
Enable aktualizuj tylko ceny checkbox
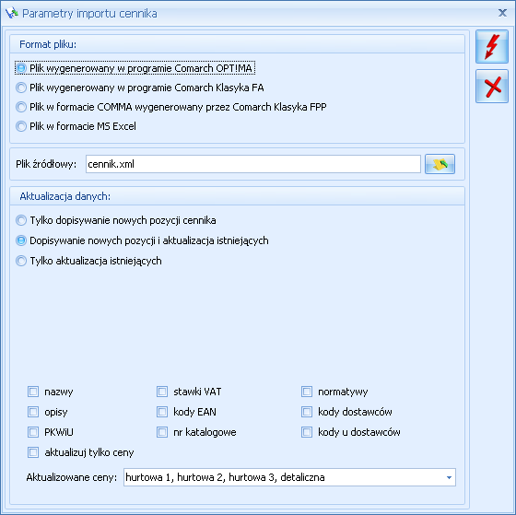[33, 452]
